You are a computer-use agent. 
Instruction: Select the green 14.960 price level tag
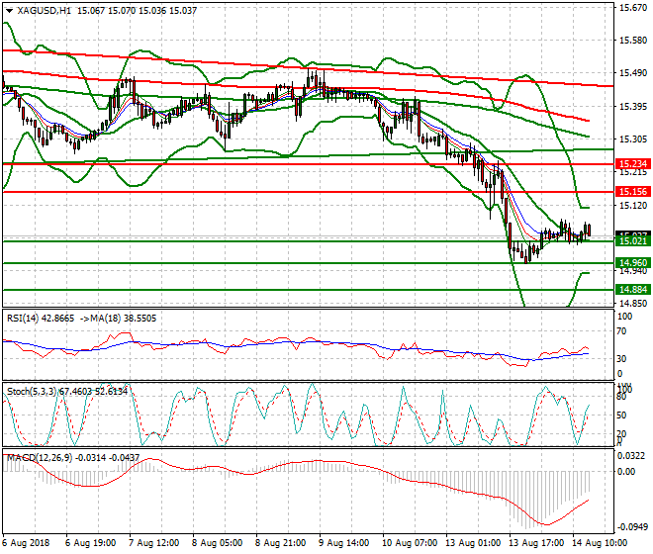[x=632, y=263]
